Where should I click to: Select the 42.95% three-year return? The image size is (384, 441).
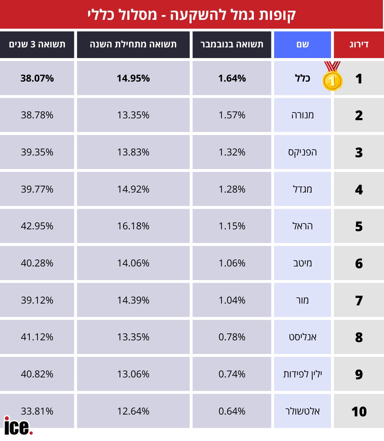click(37, 226)
